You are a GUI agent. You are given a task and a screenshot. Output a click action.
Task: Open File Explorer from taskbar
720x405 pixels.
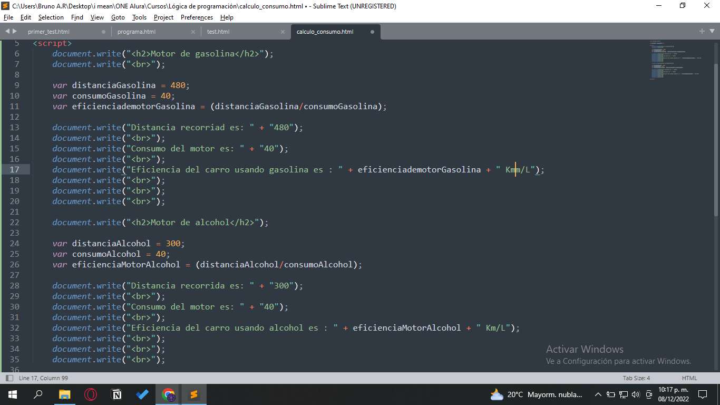64,394
